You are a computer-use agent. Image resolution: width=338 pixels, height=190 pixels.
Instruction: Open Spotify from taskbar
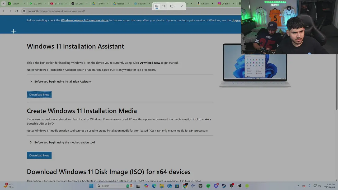click(x=208, y=186)
